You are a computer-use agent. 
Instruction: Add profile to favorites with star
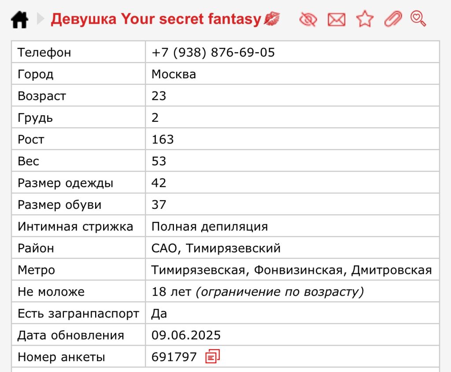click(x=365, y=19)
